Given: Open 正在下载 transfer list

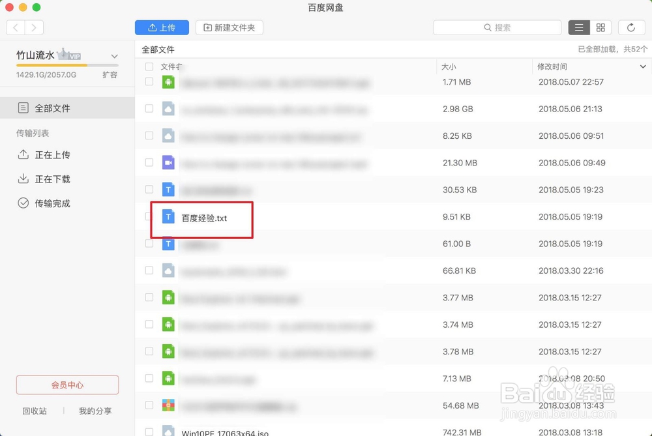Looking at the screenshot, I should (52, 179).
